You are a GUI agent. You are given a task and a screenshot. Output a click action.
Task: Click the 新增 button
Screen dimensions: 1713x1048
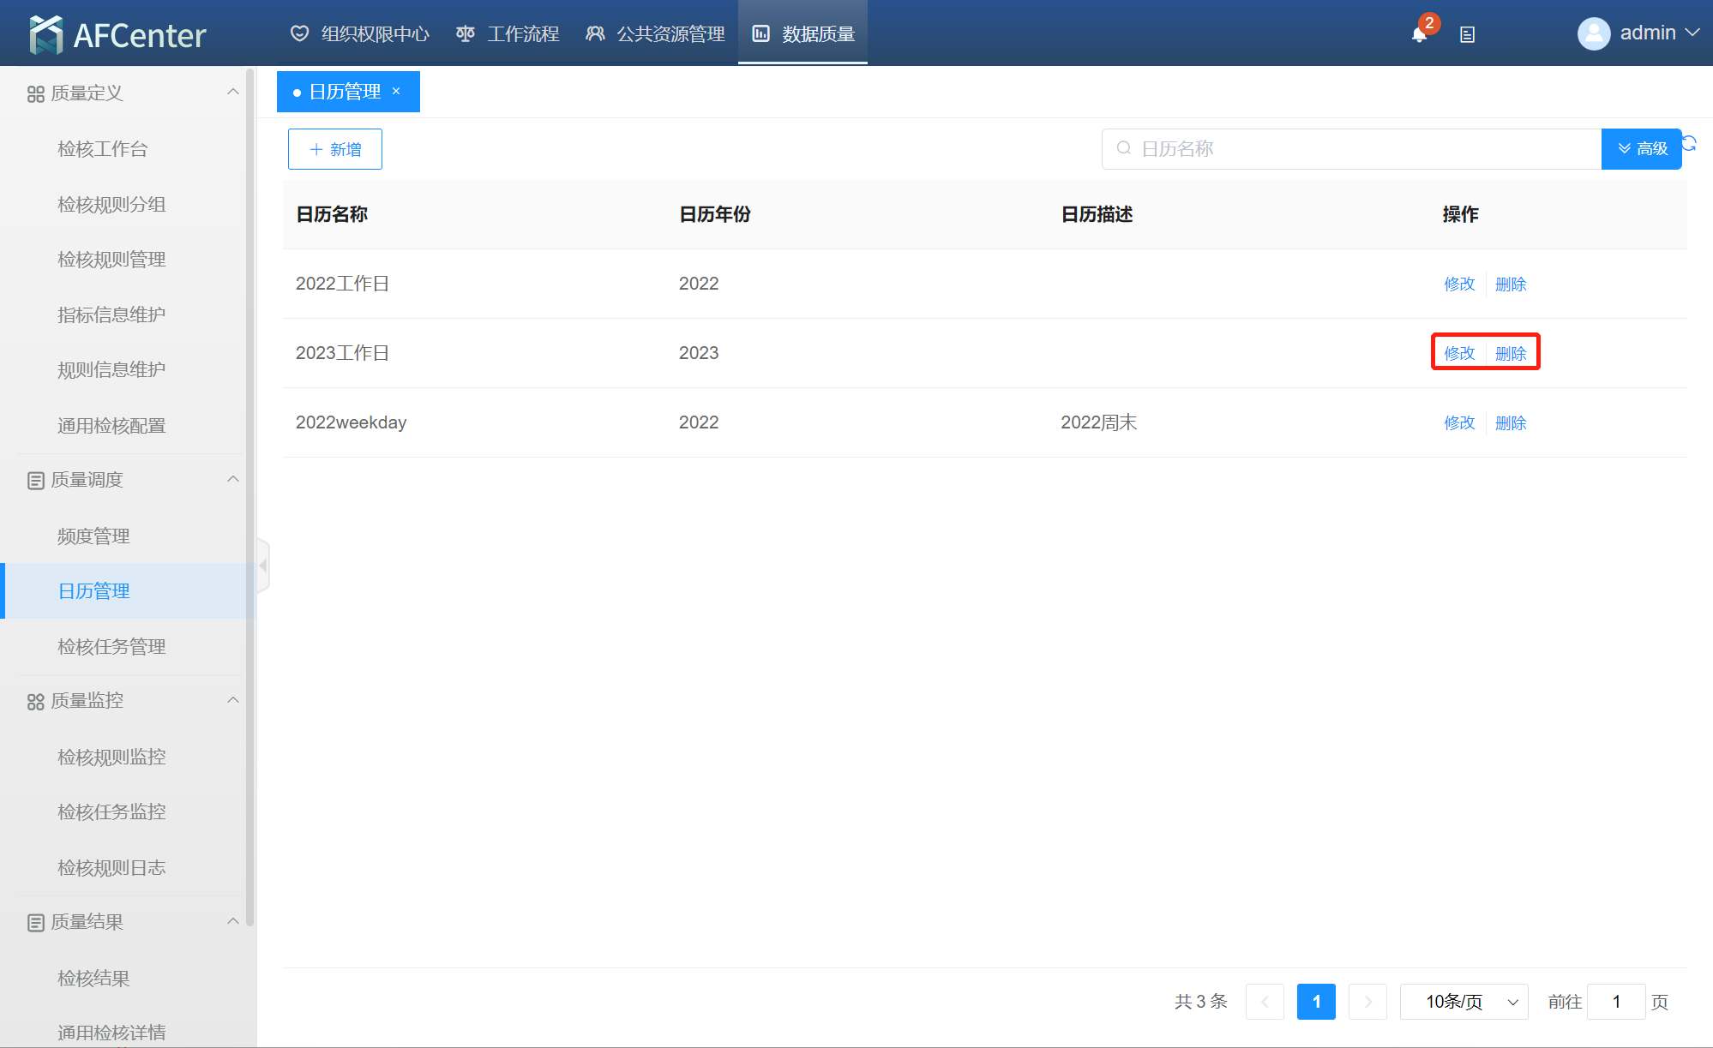point(335,149)
